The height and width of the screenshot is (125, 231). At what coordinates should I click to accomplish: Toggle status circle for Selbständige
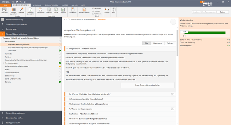point(60,76)
